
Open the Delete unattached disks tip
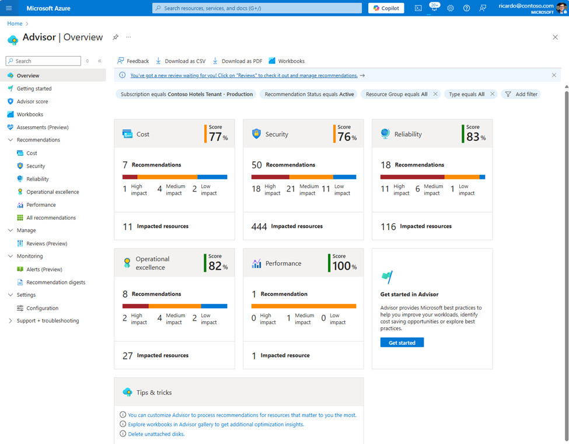pos(156,434)
